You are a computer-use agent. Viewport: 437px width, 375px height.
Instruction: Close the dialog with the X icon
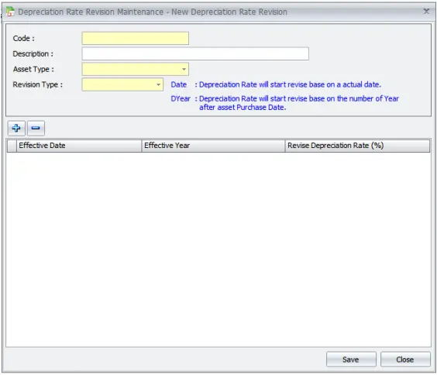426,12
